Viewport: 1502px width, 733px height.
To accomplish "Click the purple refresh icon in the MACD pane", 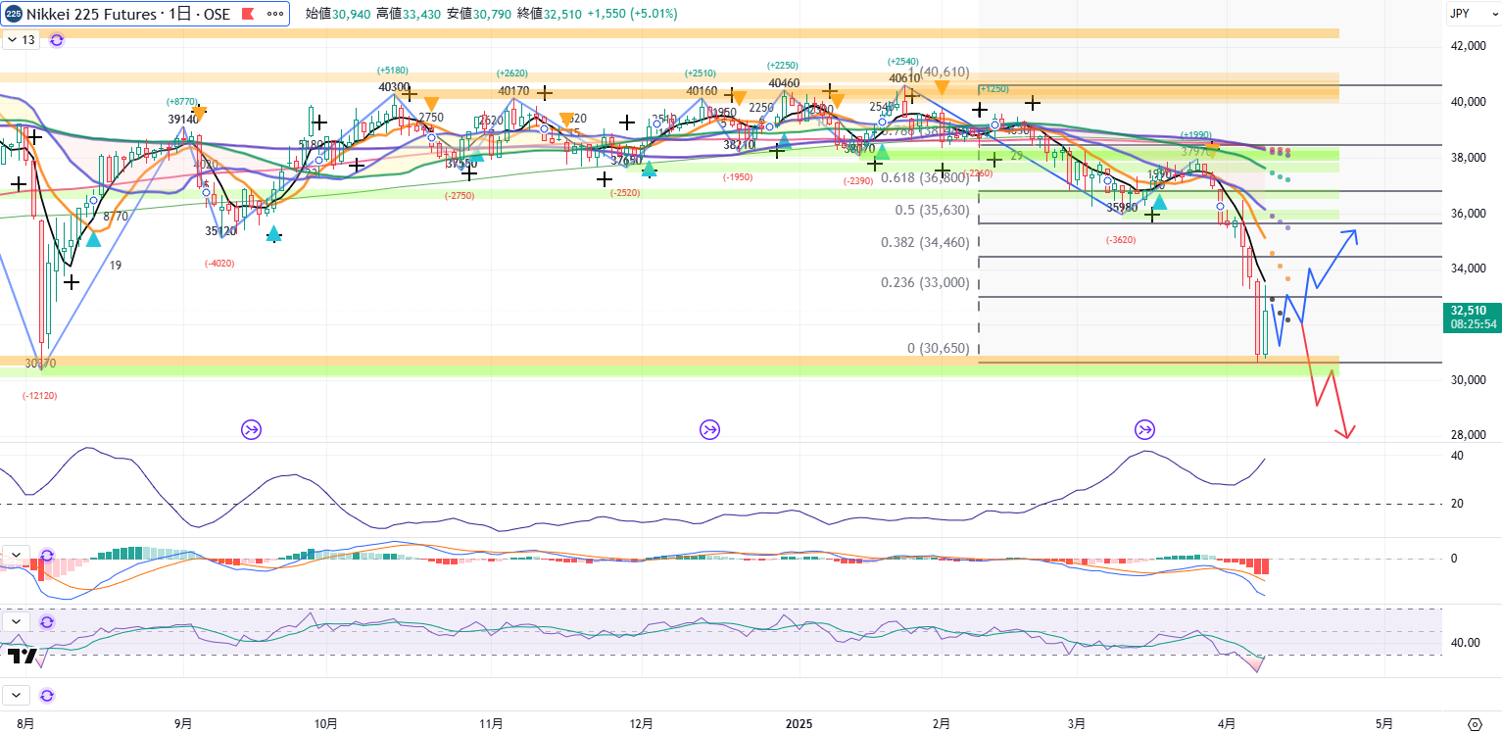I will click(x=46, y=555).
